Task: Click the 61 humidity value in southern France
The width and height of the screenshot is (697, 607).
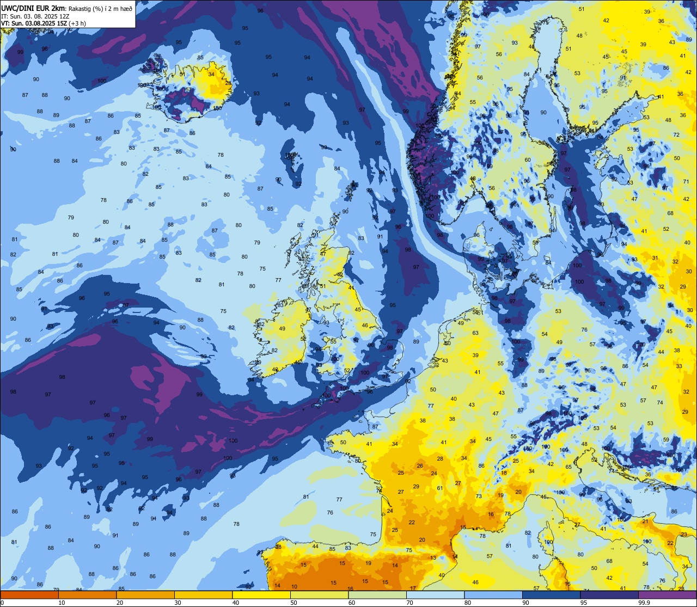Action: pos(440,488)
